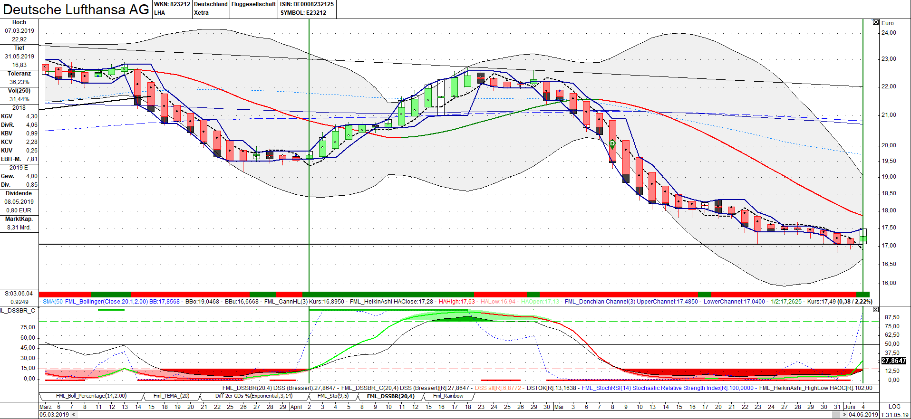Click the green 1/2:17,2625 legend value
Image resolution: width=911 pixels, height=419 pixels.
[x=786, y=301]
